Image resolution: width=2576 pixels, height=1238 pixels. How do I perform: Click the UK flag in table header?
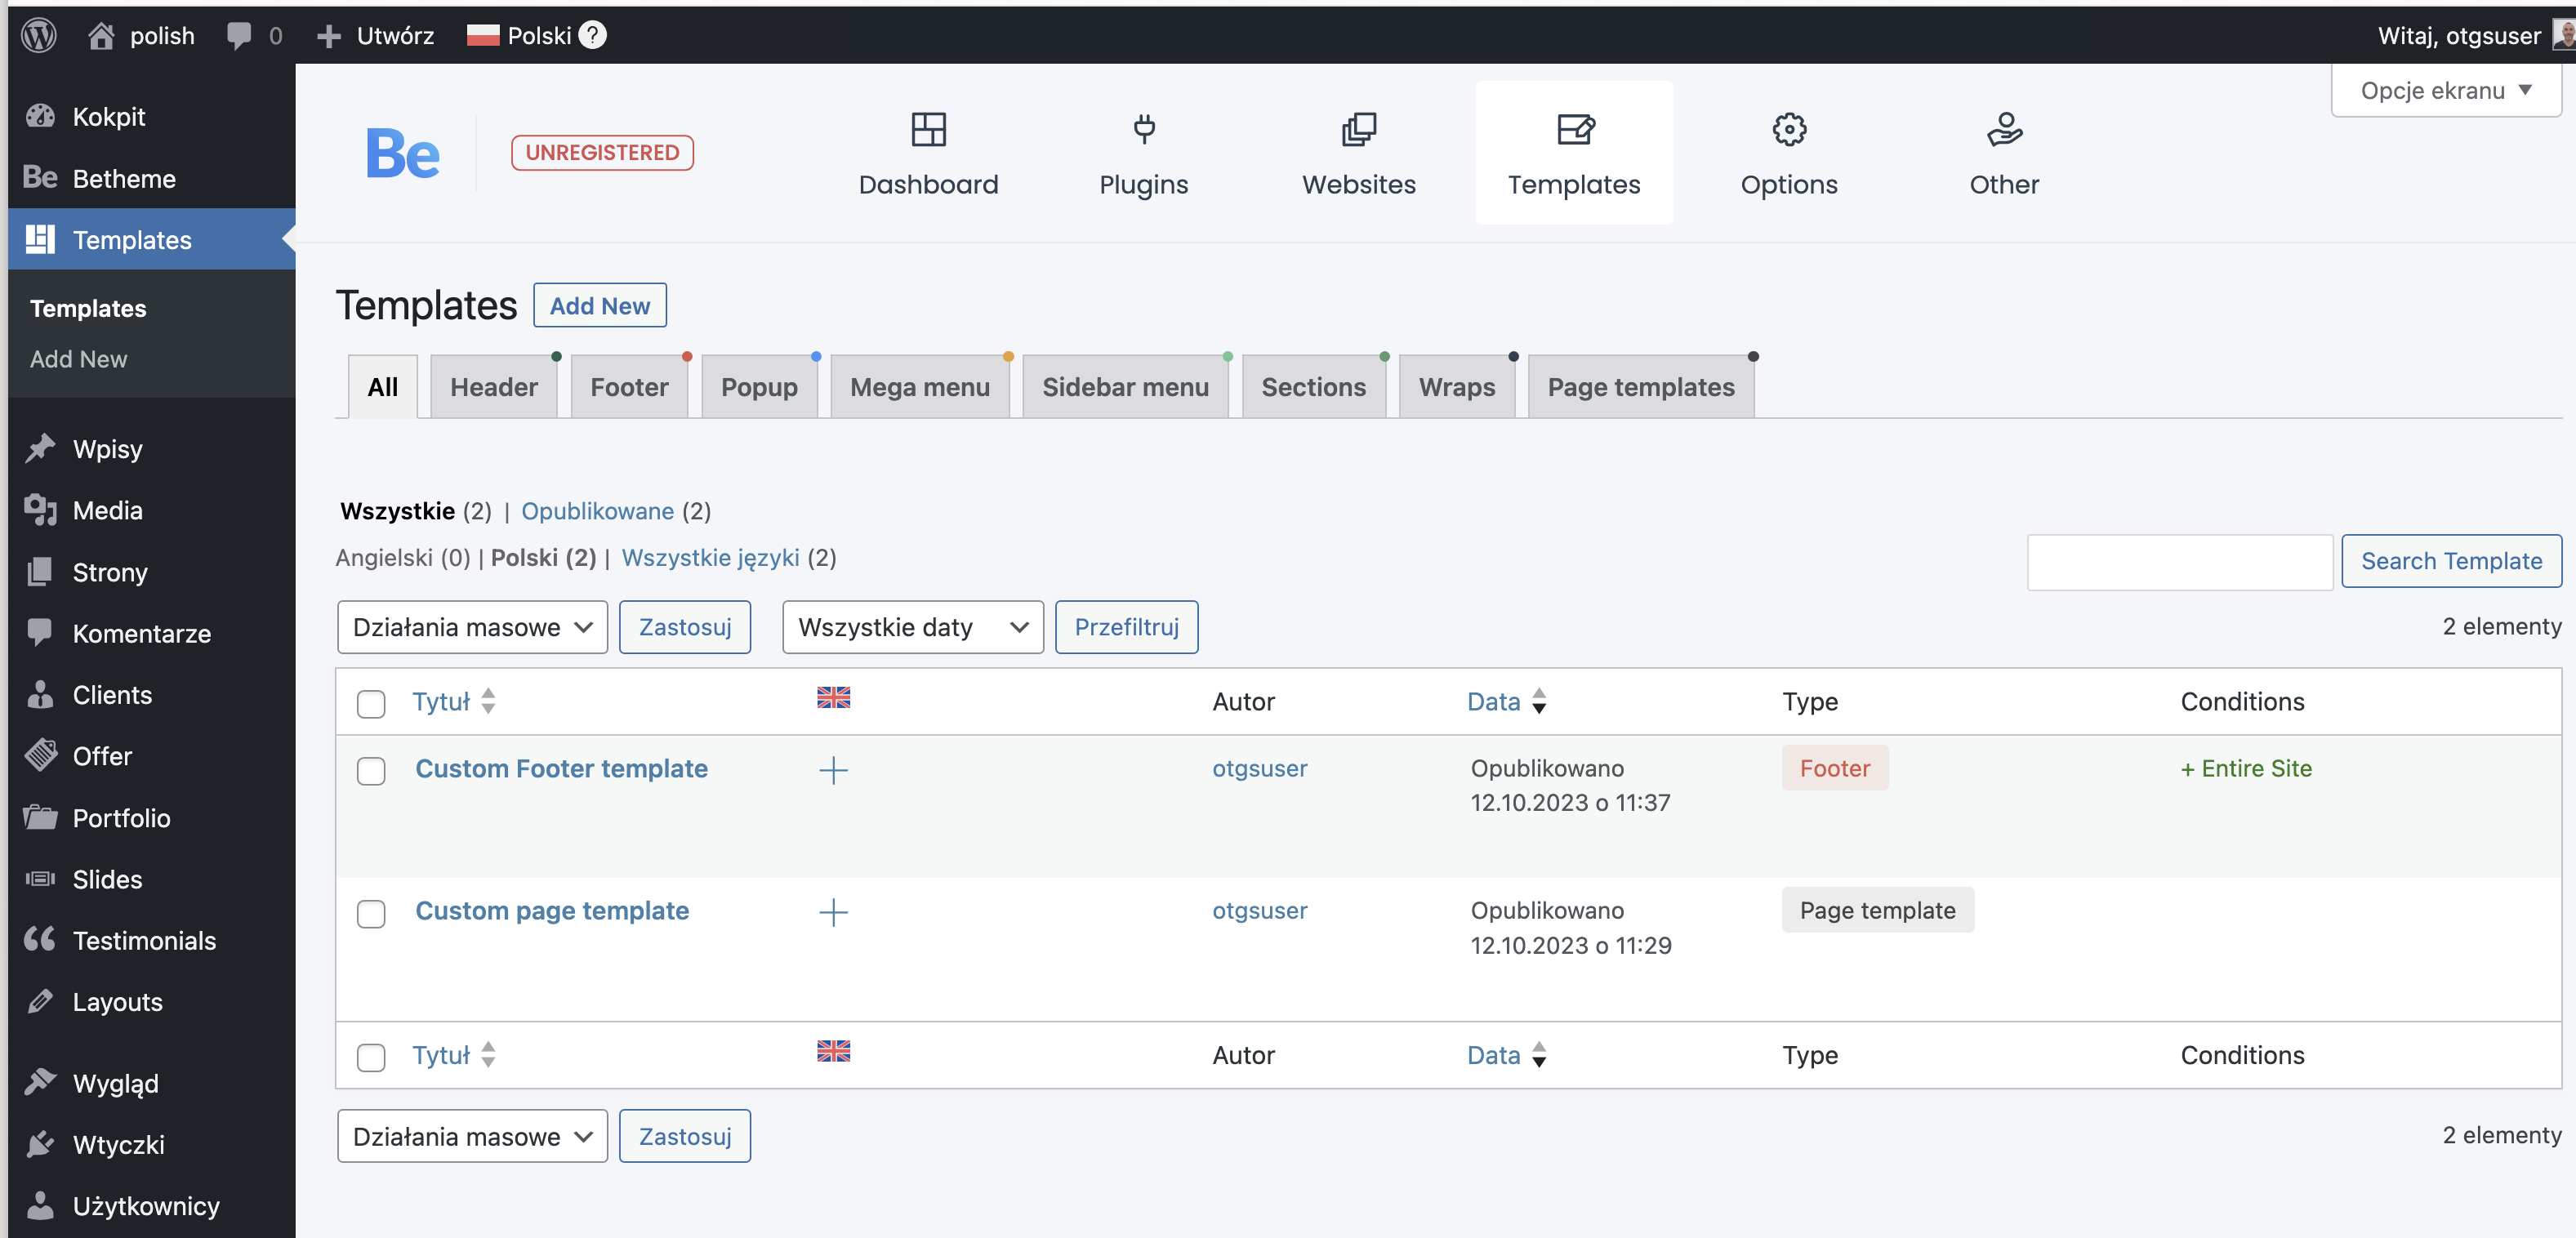pyautogui.click(x=833, y=697)
